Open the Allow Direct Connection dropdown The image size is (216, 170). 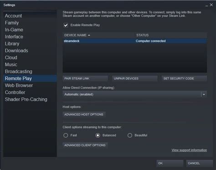[135, 95]
